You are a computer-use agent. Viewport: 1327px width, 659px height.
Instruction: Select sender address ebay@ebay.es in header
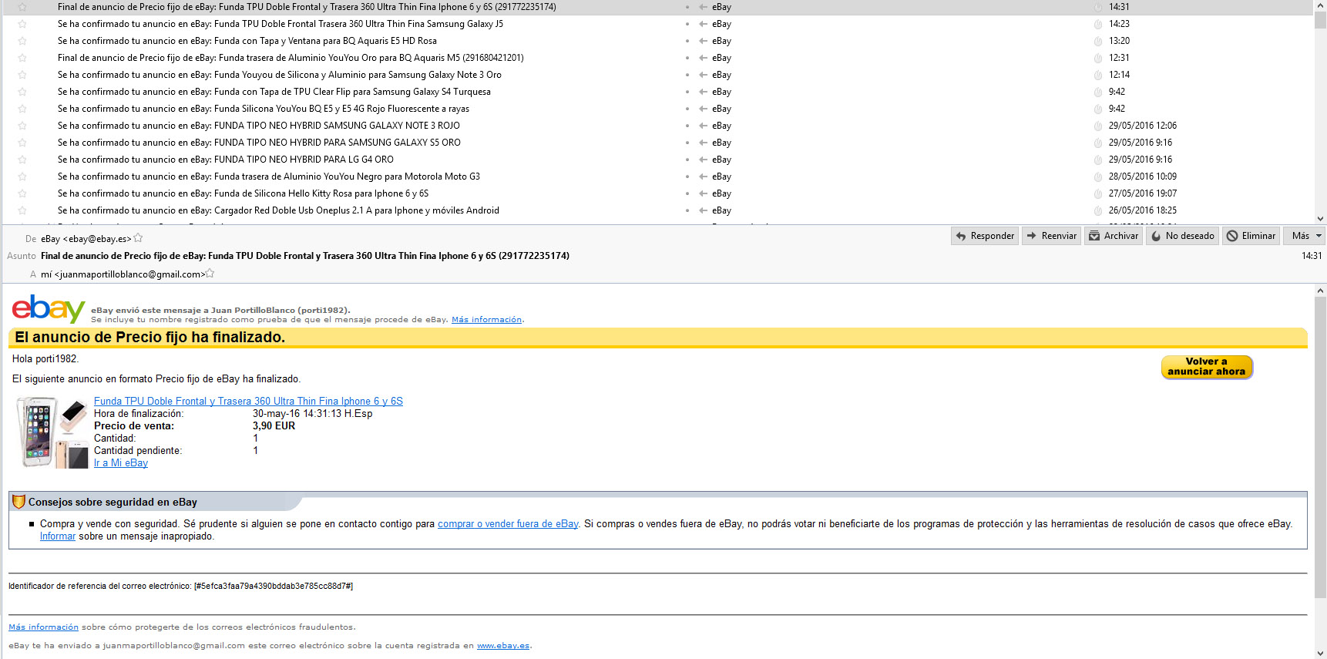pyautogui.click(x=86, y=239)
